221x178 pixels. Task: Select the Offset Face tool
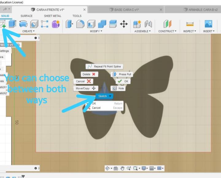pos(113,24)
